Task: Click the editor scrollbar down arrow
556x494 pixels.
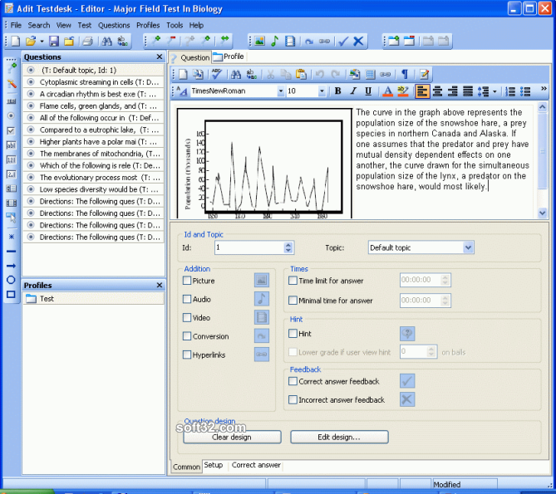Action: [542, 213]
